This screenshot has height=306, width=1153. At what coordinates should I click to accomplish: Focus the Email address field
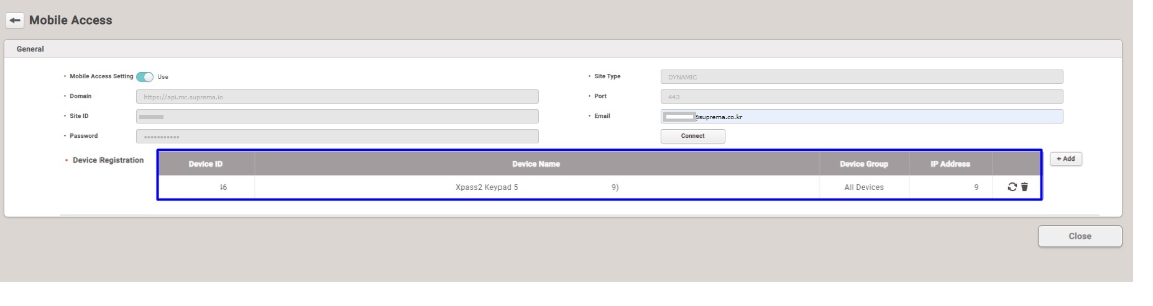click(x=861, y=117)
